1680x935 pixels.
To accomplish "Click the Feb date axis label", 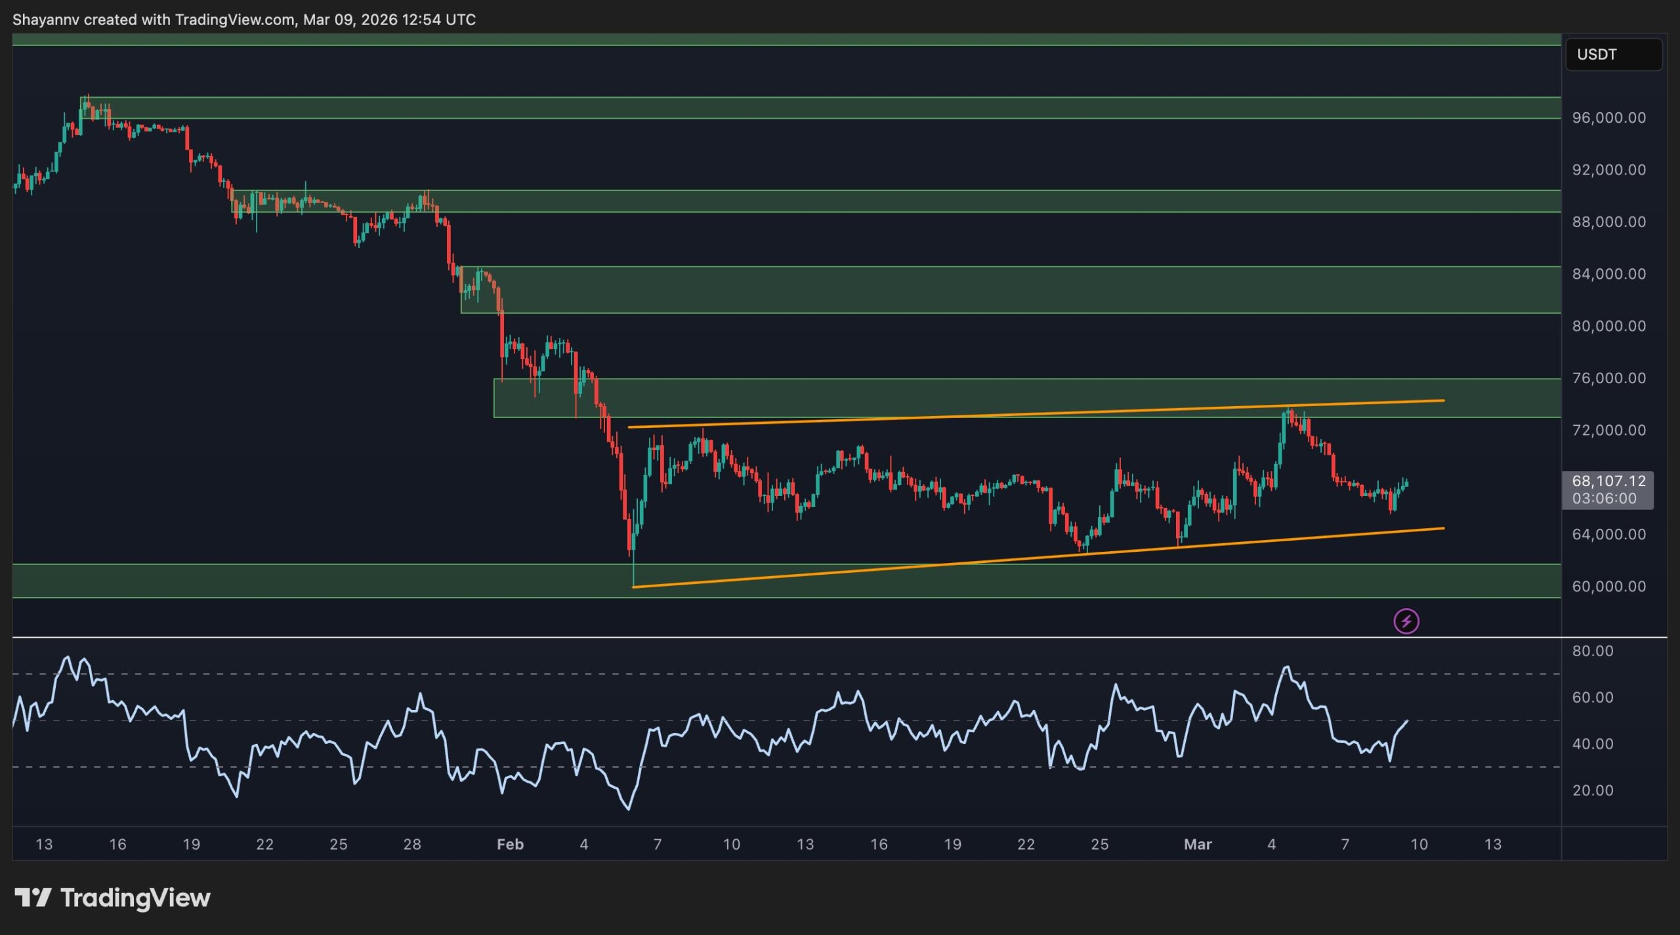I will click(x=510, y=844).
